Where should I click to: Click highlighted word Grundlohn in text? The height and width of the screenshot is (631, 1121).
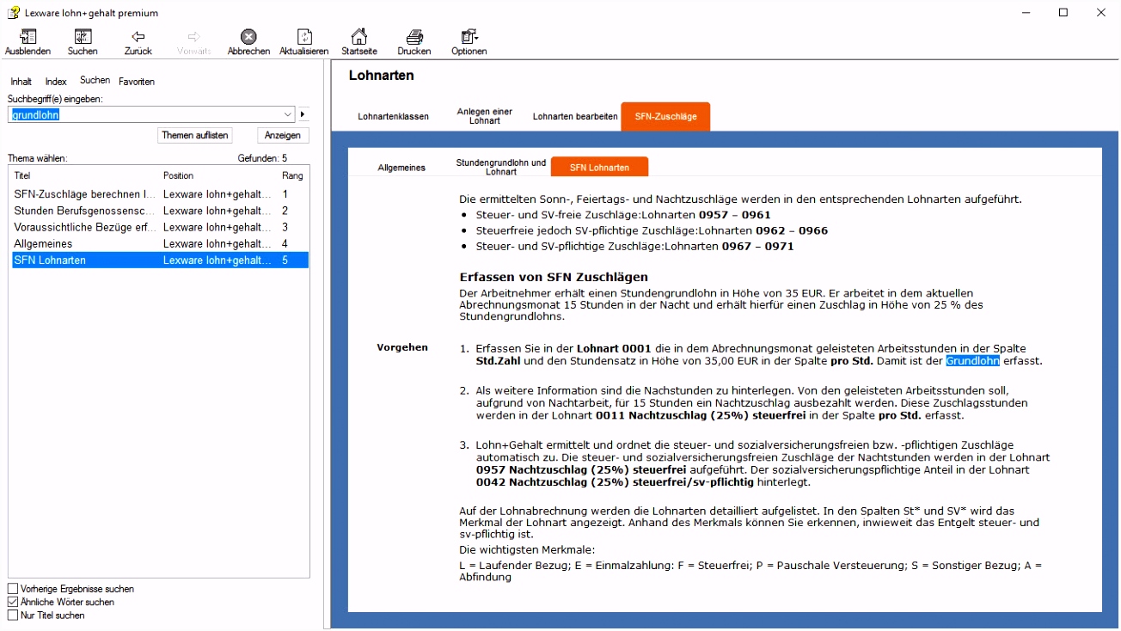click(x=972, y=361)
